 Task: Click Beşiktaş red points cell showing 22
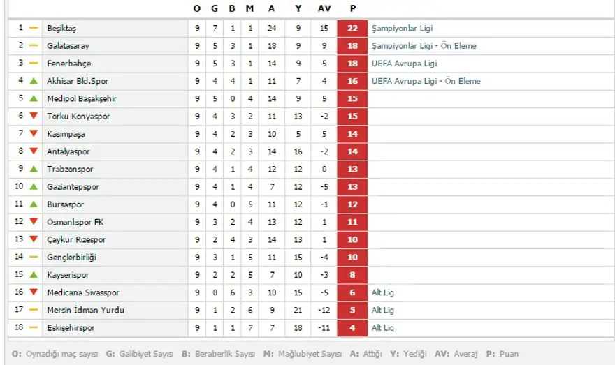tap(352, 29)
